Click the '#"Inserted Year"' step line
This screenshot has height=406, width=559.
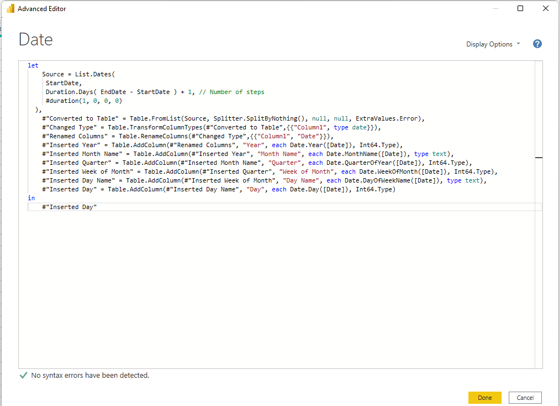pos(222,145)
